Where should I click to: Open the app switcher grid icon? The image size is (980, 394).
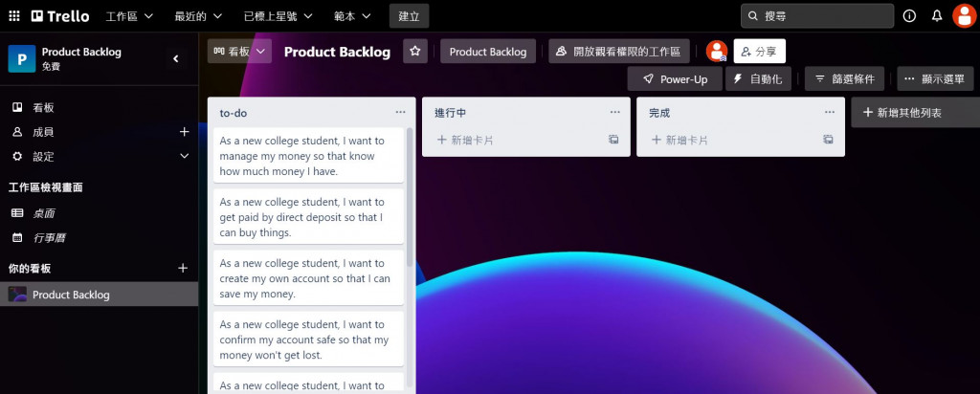click(13, 15)
